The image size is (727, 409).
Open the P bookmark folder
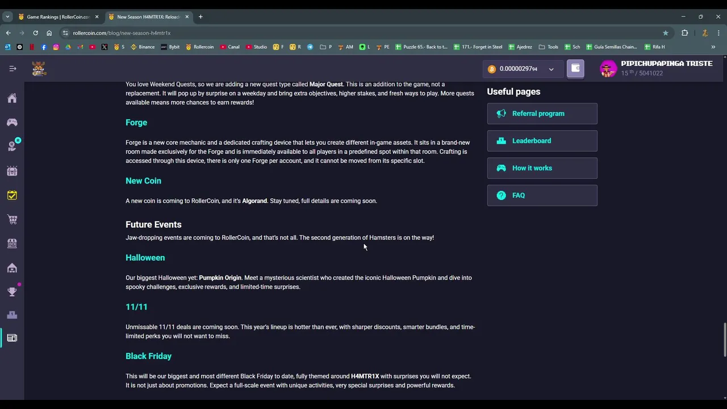(x=326, y=47)
